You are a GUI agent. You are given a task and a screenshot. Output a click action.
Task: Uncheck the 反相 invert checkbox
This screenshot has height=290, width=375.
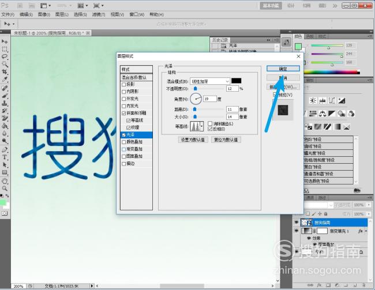210,129
